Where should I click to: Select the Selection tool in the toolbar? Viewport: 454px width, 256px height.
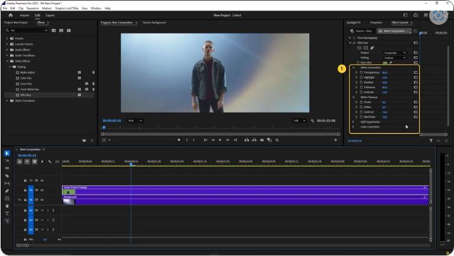pyautogui.click(x=7, y=153)
